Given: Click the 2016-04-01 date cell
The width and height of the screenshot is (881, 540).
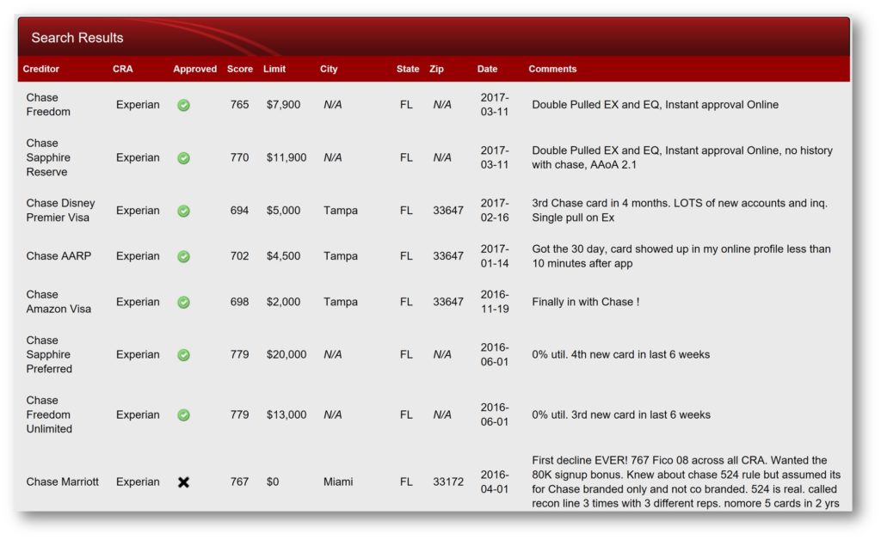Looking at the screenshot, I should point(495,482).
